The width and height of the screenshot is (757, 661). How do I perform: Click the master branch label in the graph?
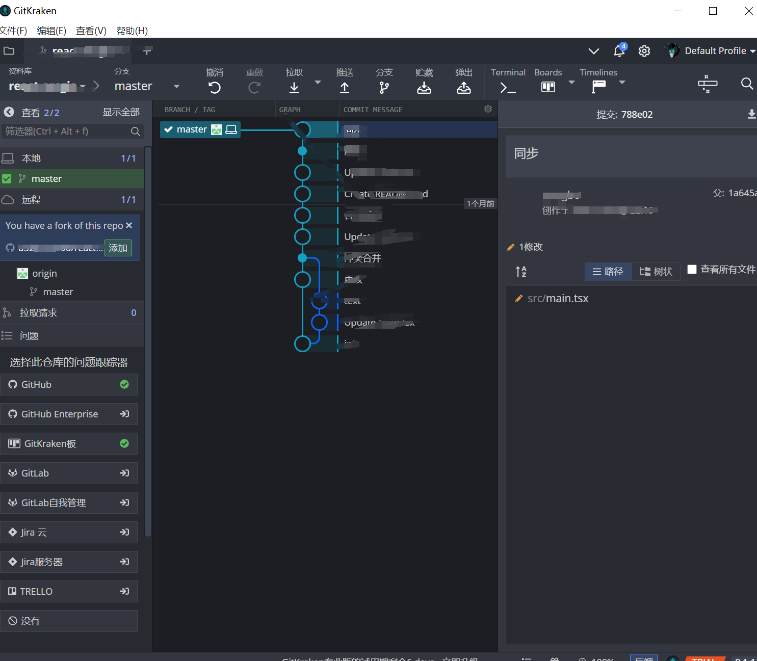[200, 129]
